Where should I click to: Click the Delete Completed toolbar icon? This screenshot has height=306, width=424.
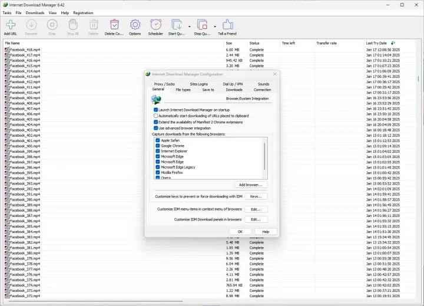(x=114, y=25)
